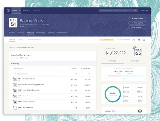Open the Client Actions dropdown
160x121 pixels.
[137, 27]
